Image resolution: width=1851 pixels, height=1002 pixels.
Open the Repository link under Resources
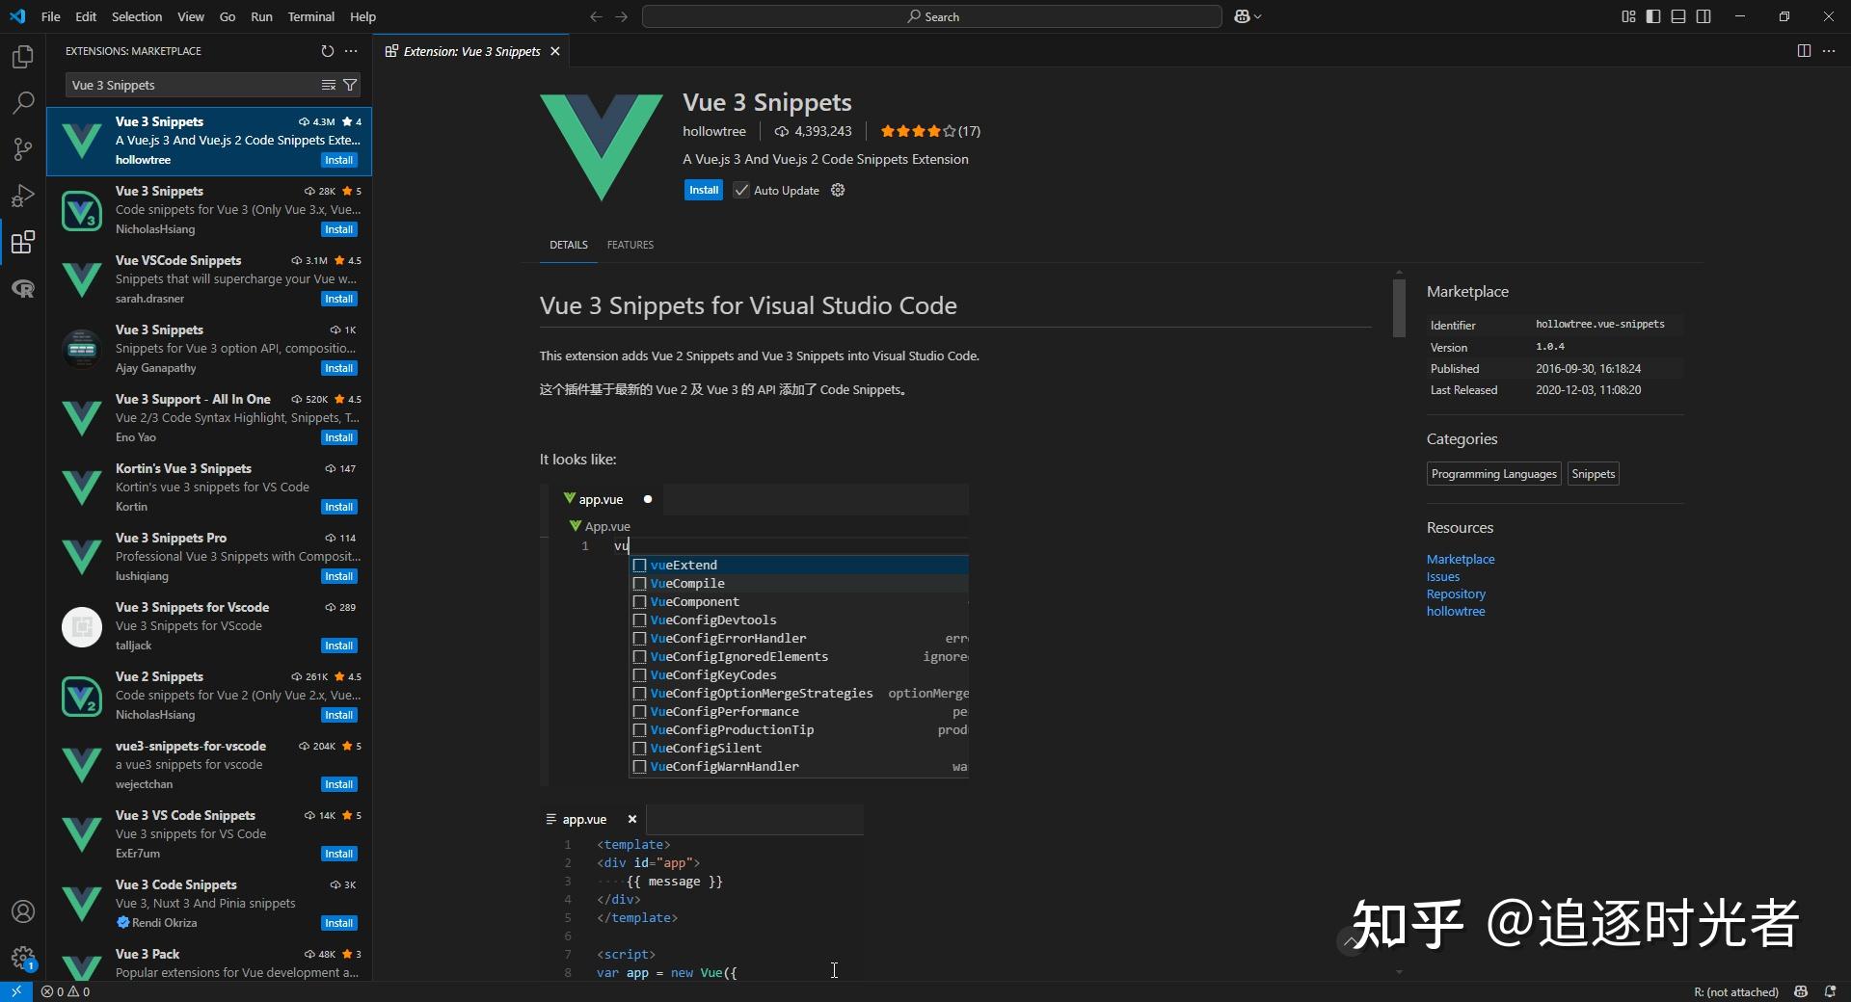pyautogui.click(x=1456, y=593)
